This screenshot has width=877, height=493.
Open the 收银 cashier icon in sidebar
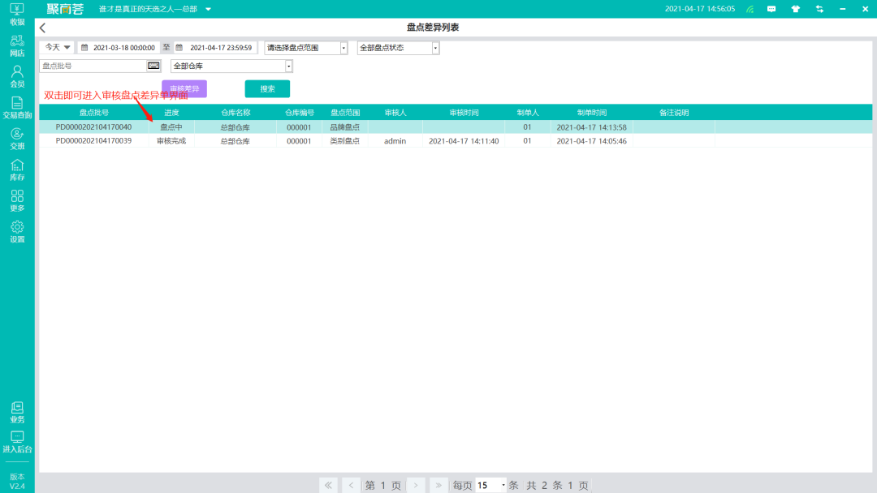17,13
